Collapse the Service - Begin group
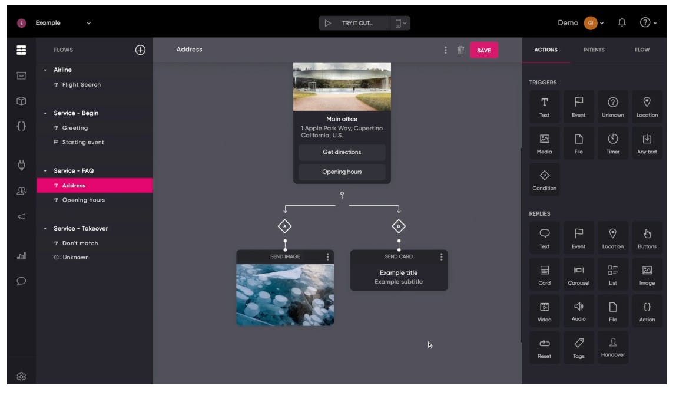This screenshot has height=395, width=676. click(x=45, y=113)
